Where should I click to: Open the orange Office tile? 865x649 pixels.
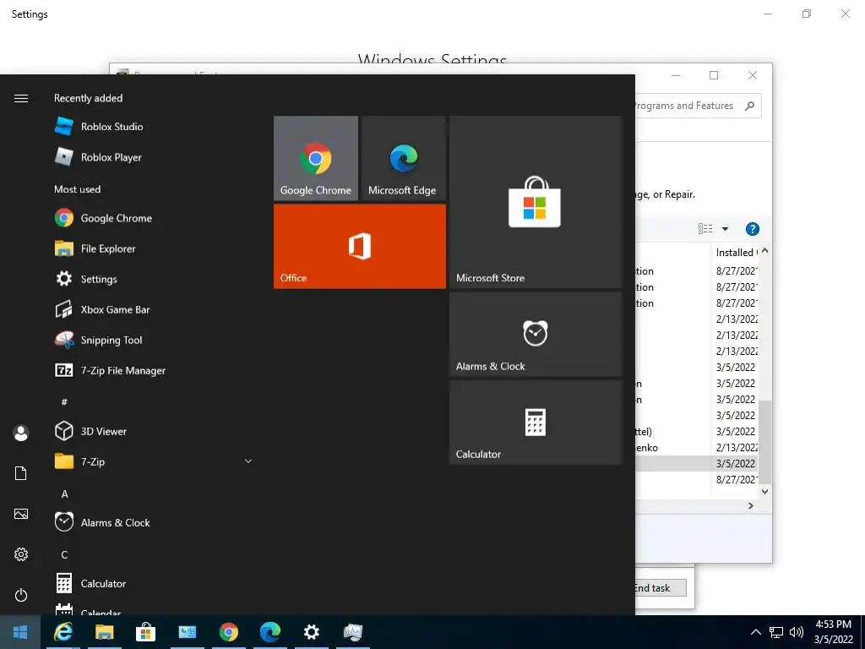pyautogui.click(x=360, y=246)
